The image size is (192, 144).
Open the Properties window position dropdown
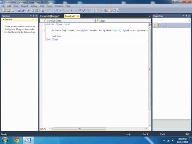pos(183,16)
